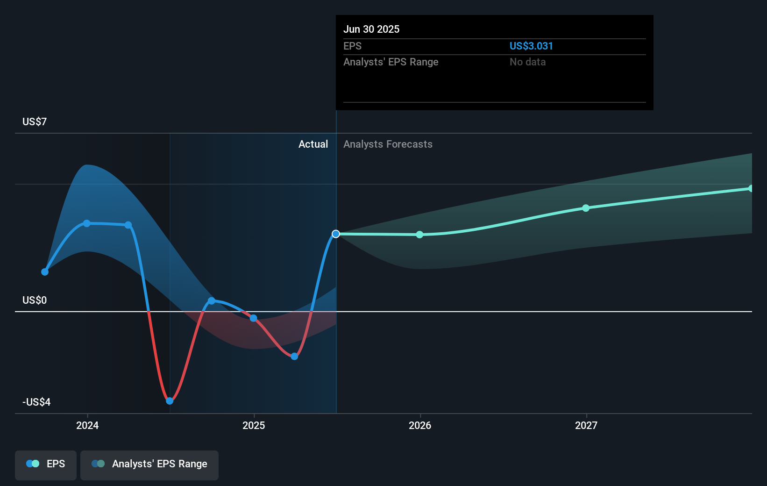The image size is (767, 486).
Task: Click the 2026 x-axis label
Action: coord(420,425)
